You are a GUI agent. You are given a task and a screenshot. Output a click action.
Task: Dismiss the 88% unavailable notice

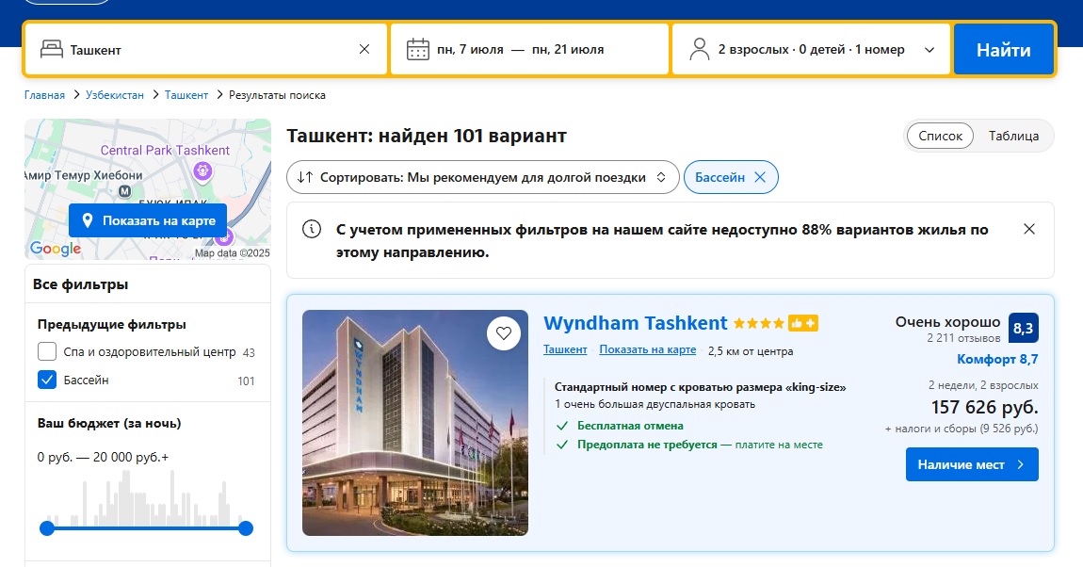pos(1029,229)
